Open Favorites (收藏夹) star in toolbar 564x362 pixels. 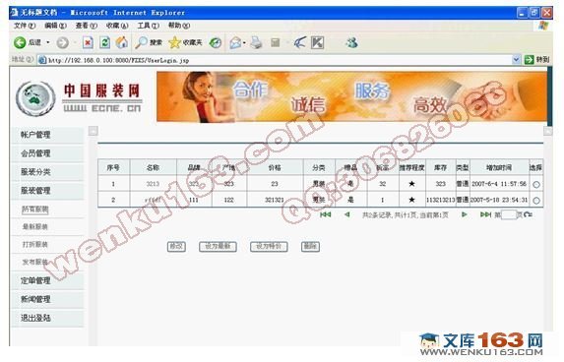(x=185, y=42)
